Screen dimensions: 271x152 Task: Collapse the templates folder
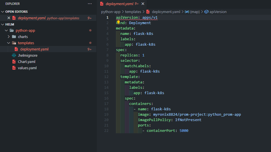coord(9,43)
